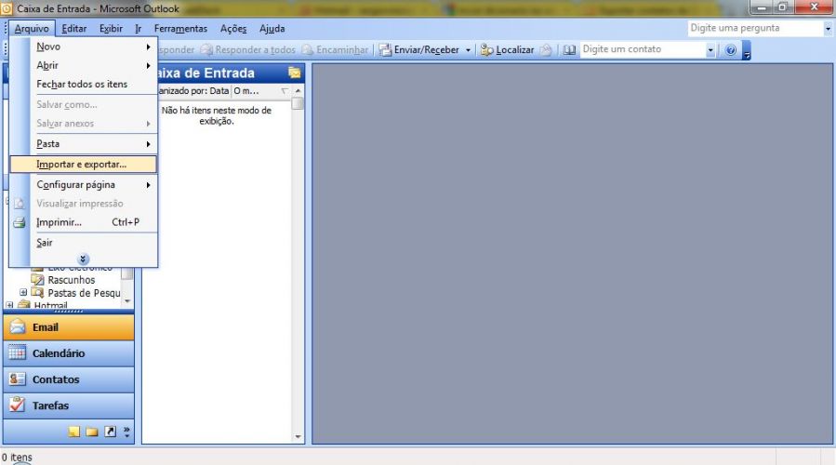Image resolution: width=836 pixels, height=465 pixels.
Task: Click the shortcuts icon
Action: pos(110,432)
